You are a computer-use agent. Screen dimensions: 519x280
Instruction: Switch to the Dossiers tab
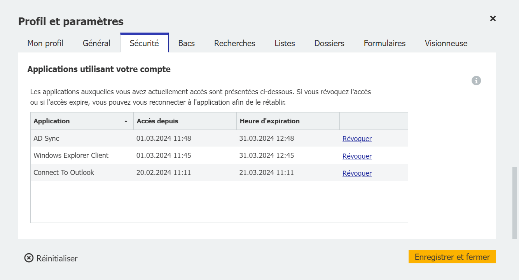329,43
